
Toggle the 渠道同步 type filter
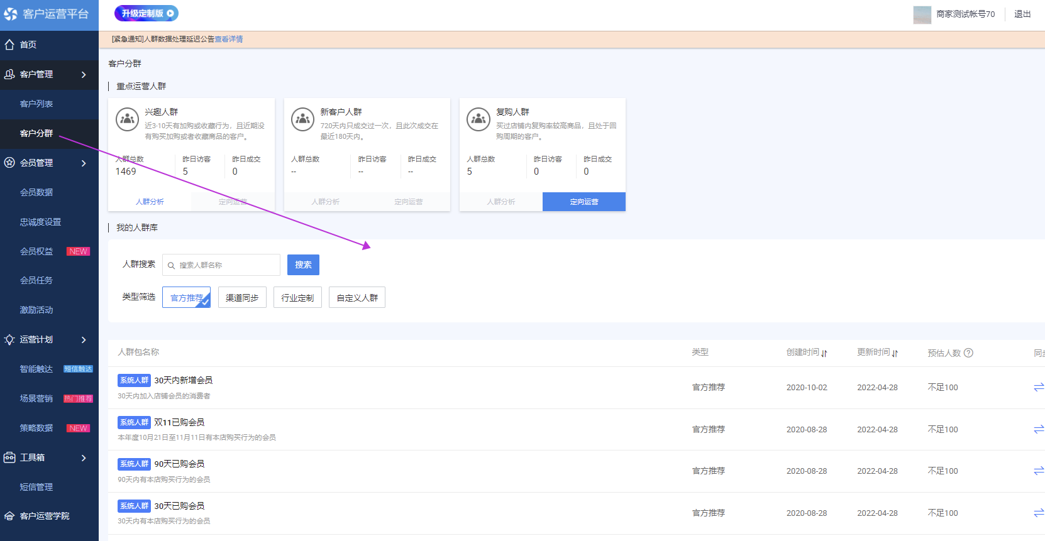[x=242, y=297]
